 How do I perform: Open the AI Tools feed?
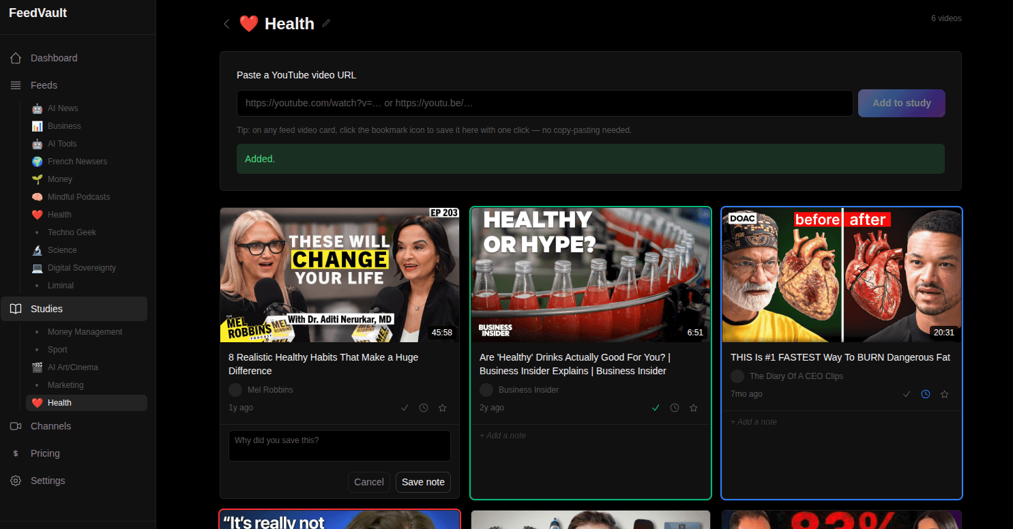click(87, 144)
